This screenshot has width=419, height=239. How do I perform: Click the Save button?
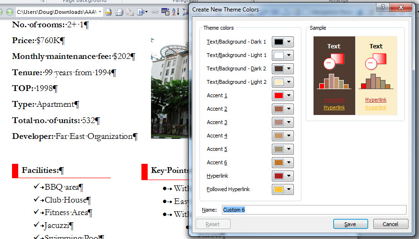tap(350, 224)
